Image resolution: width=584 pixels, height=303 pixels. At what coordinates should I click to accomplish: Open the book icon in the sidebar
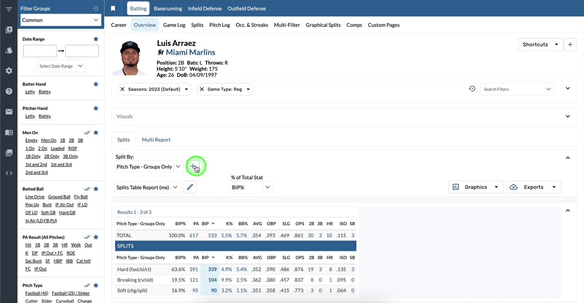(9, 133)
